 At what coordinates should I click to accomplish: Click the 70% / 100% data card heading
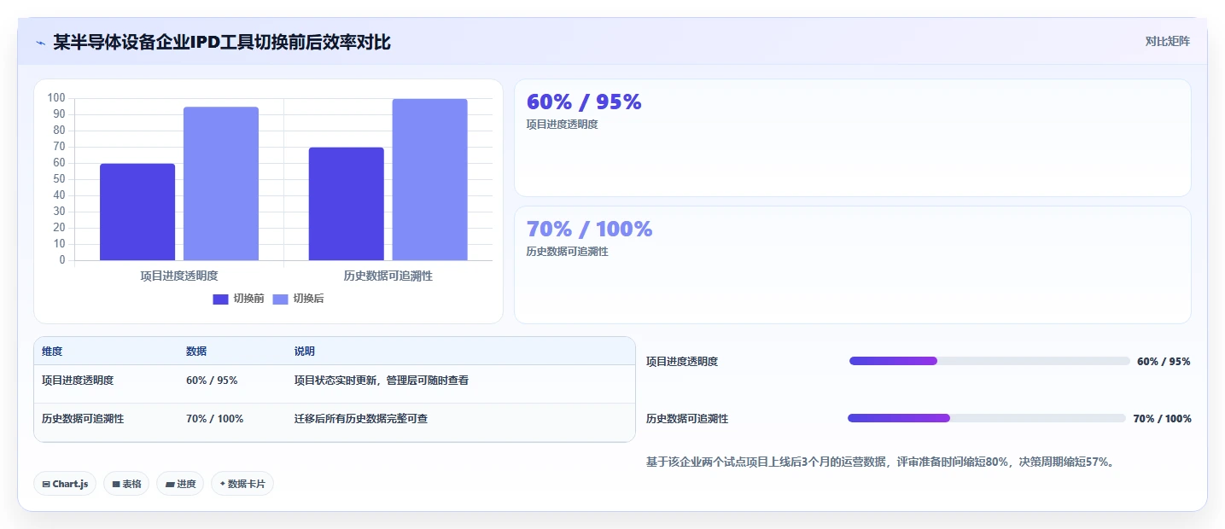pos(589,229)
